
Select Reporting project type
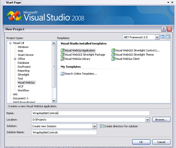pyautogui.click(x=23, y=71)
